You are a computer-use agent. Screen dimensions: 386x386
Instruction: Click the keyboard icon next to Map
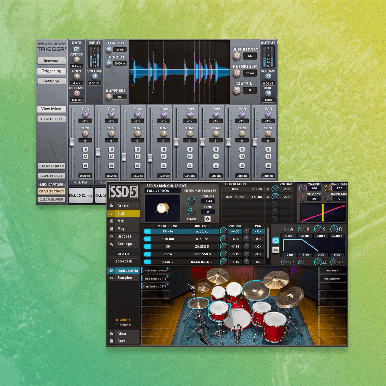tap(111, 229)
